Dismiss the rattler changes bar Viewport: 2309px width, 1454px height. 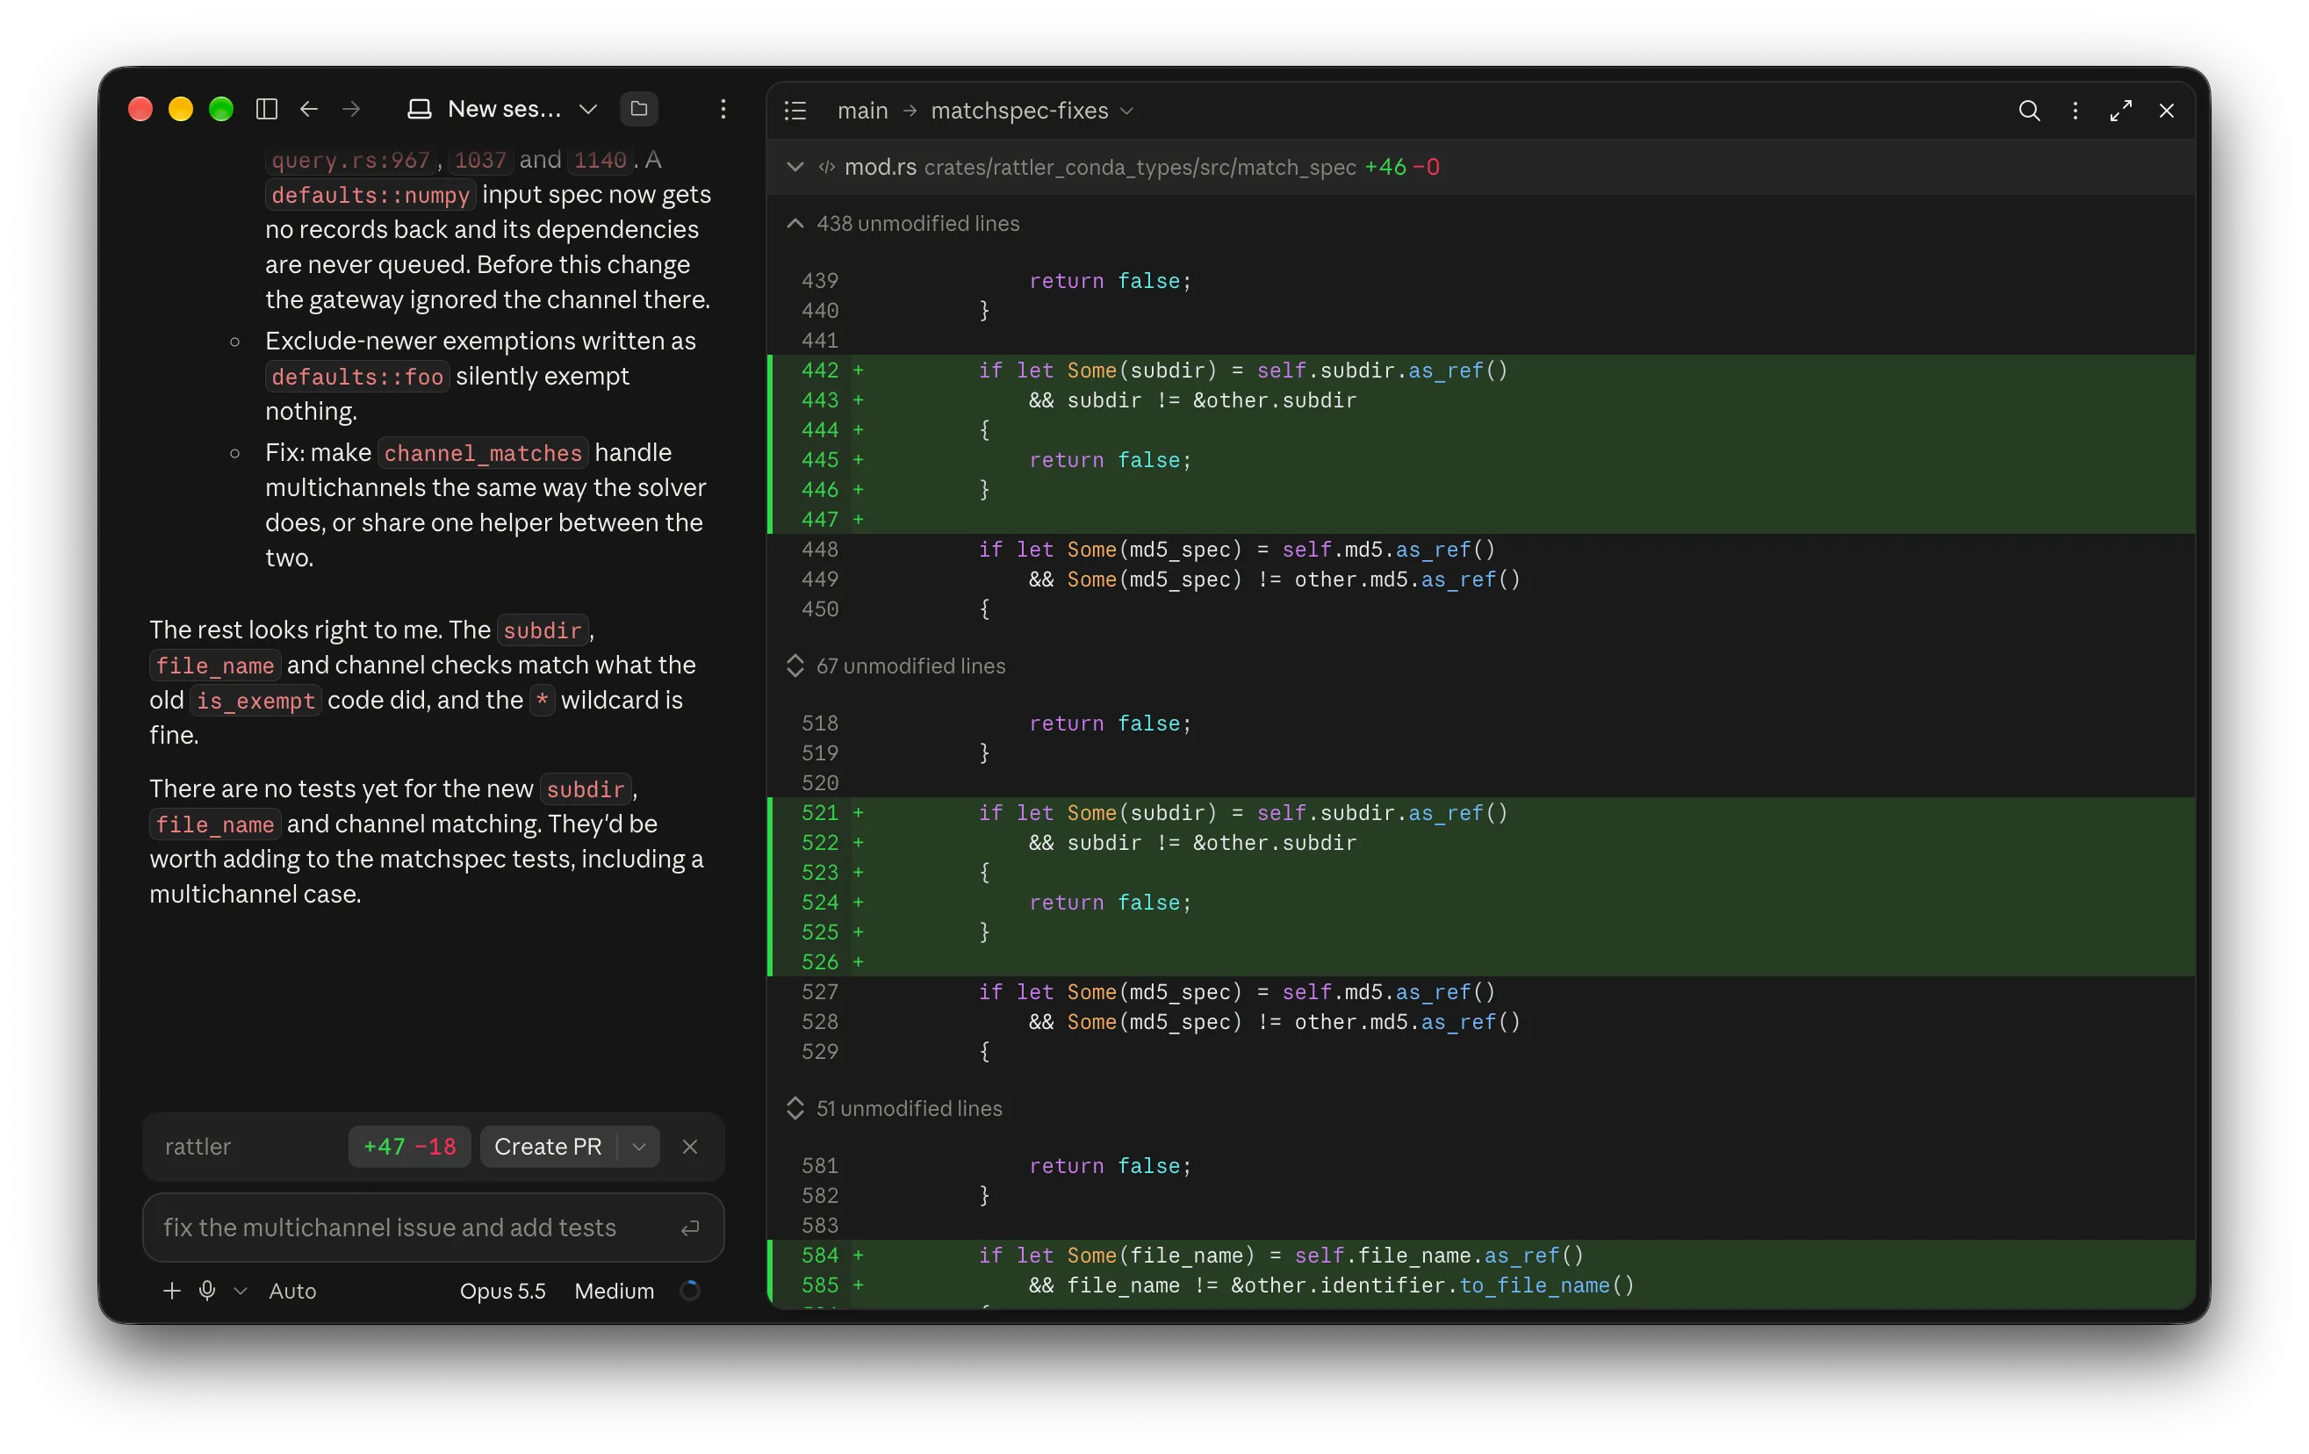pos(689,1146)
